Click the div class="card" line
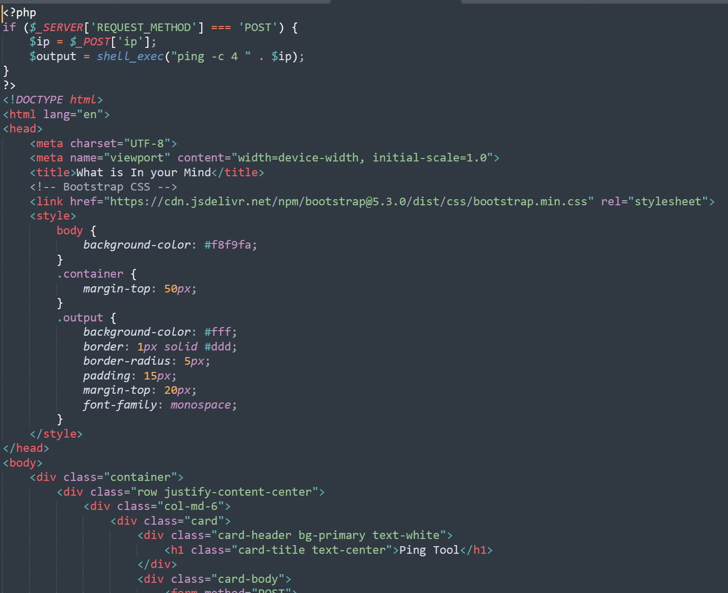 (x=171, y=521)
